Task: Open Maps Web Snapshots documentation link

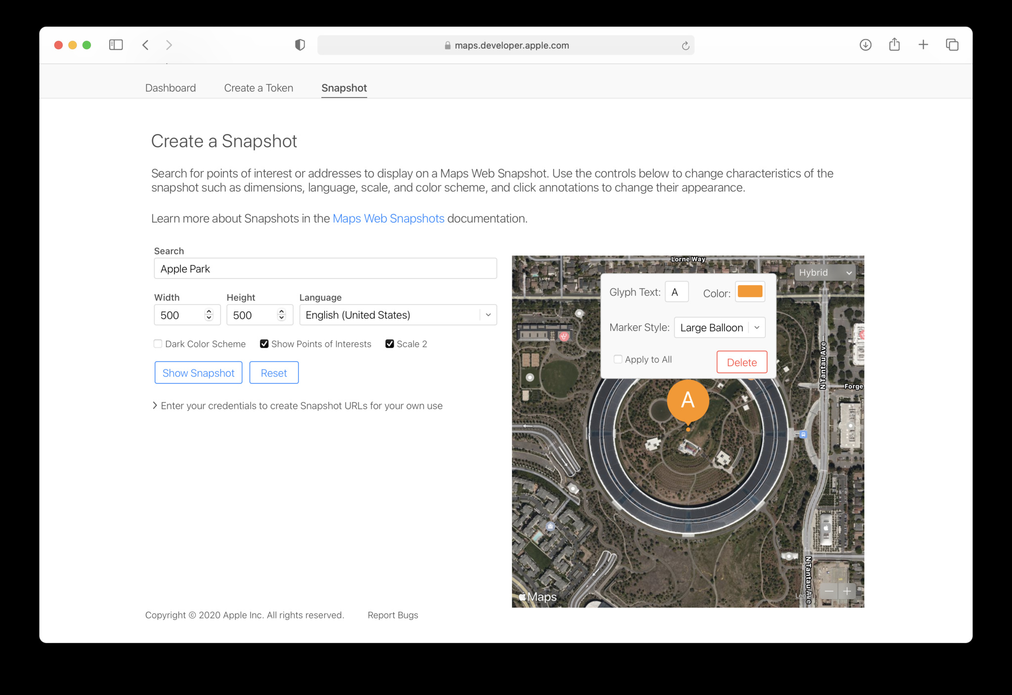Action: (388, 218)
